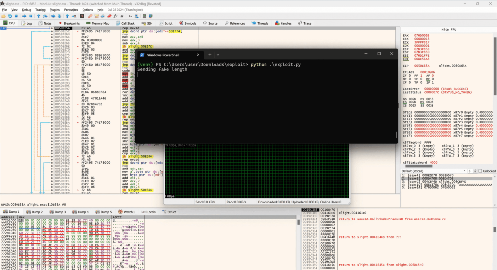
Task: Open the Comments toolbar icon
Action: 97,16
